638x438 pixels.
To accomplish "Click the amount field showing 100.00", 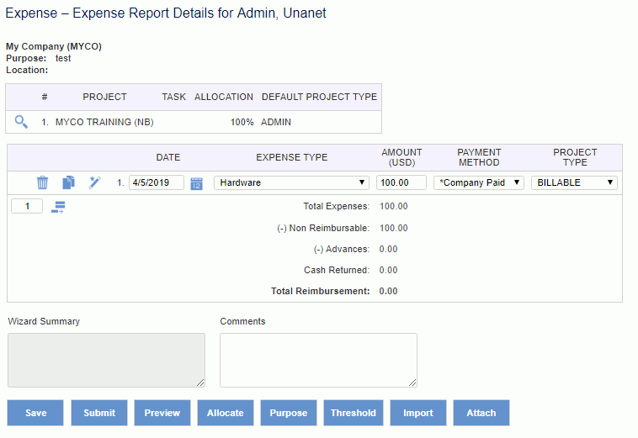I will coord(401,182).
